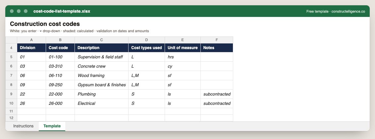Select row 4 header
The height and width of the screenshot is (139, 375).
(x=11, y=48)
